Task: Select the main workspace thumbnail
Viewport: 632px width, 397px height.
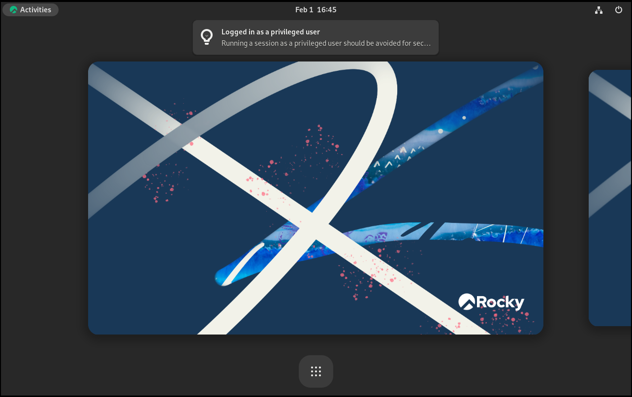Action: [x=316, y=198]
